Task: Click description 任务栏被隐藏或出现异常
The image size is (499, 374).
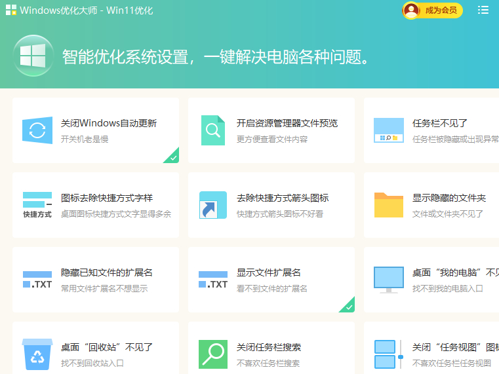Action: (456, 139)
